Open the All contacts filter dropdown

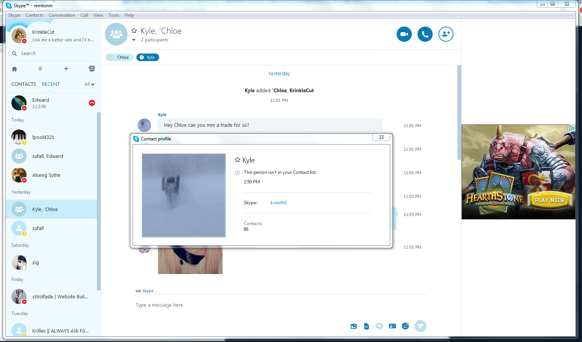tap(89, 84)
